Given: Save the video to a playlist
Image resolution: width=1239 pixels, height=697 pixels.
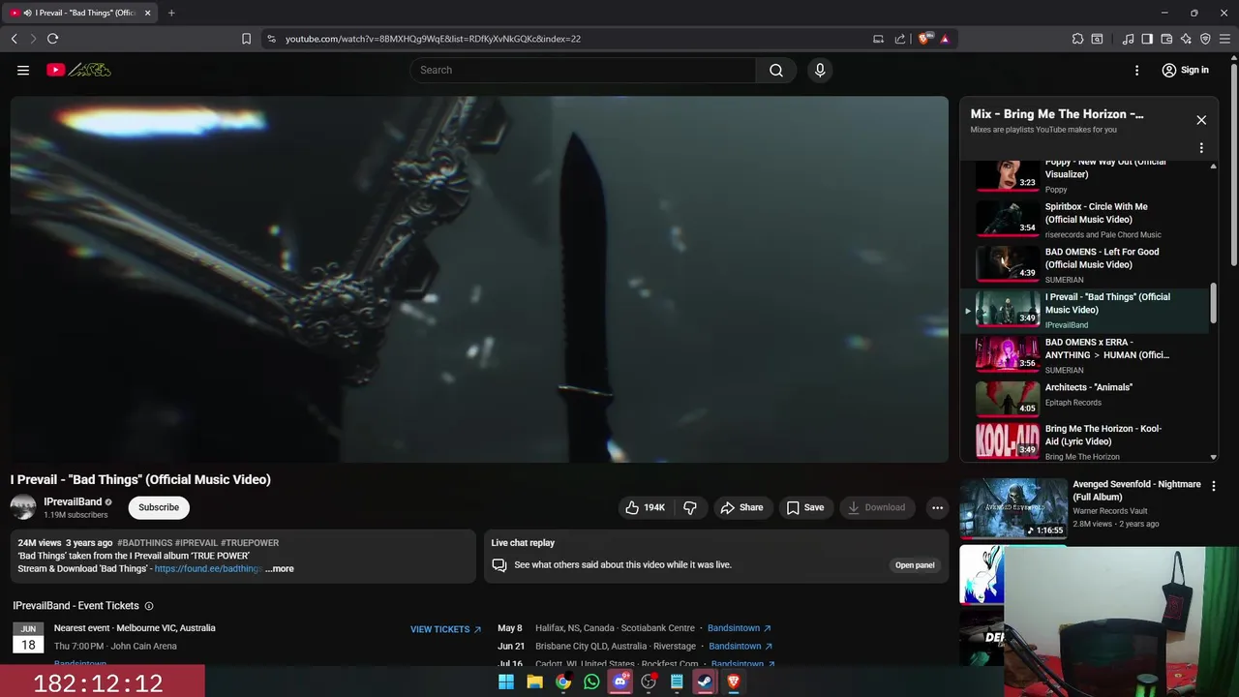Looking at the screenshot, I should tap(805, 507).
